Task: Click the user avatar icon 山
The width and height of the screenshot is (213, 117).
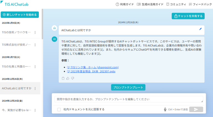Action: pyautogui.click(x=55, y=28)
